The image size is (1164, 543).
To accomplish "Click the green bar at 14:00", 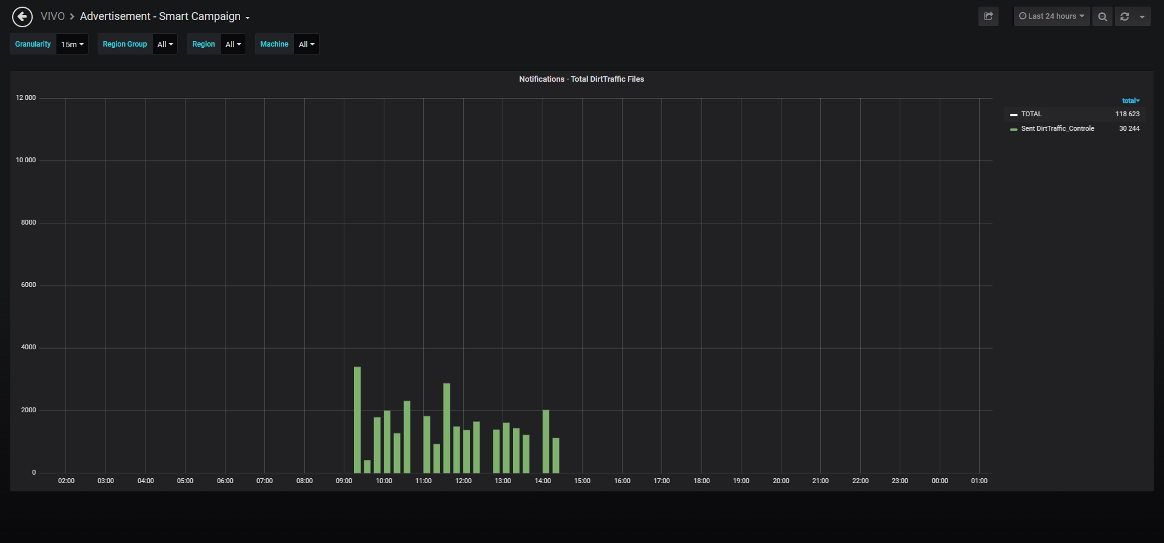I will click(546, 441).
